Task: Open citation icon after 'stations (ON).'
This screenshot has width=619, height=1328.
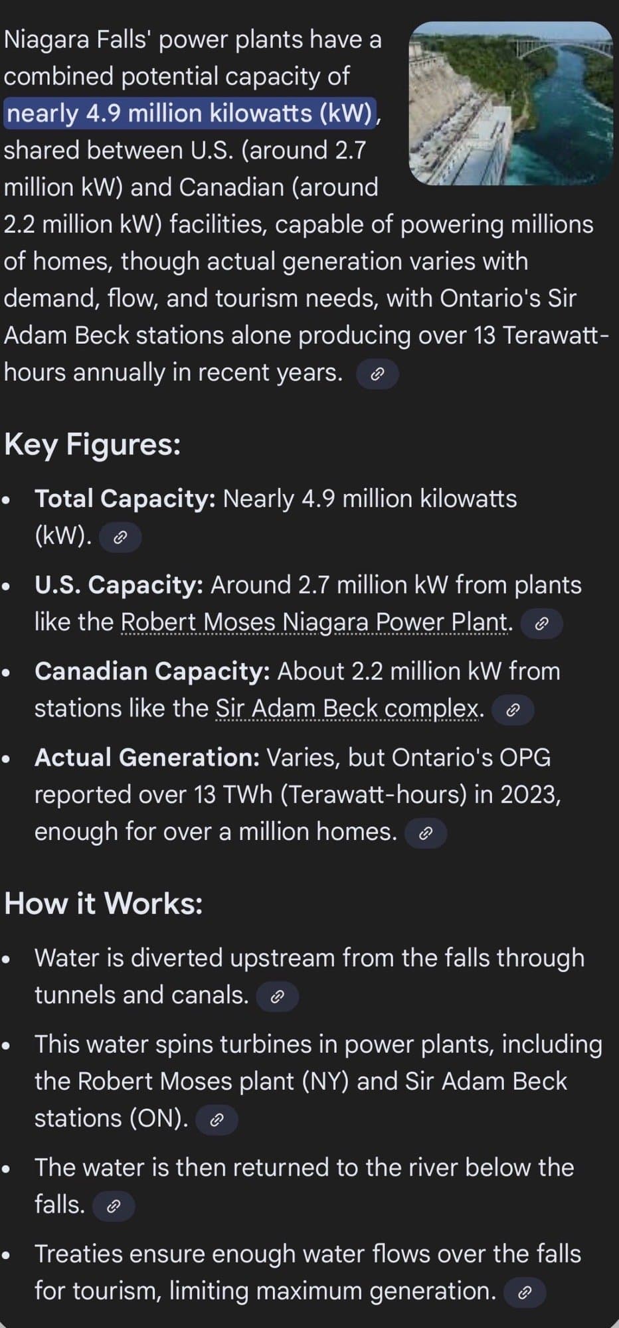Action: (217, 1120)
